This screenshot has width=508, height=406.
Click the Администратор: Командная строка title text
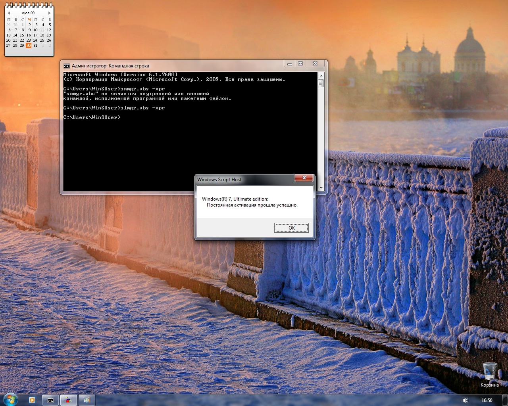[x=110, y=66]
